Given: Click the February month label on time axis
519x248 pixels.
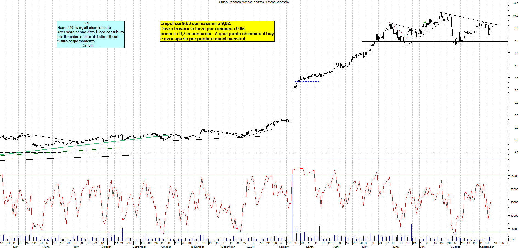Looking at the screenshot, I should click(x=283, y=247).
